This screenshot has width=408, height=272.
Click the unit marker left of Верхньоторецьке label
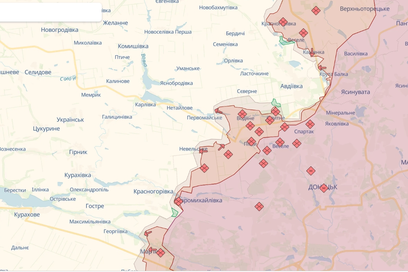point(316,11)
